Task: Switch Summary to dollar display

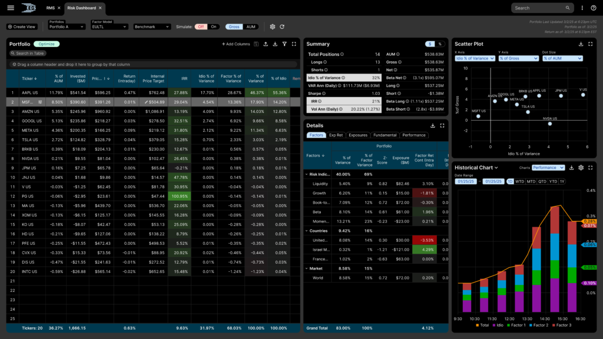Action: (x=430, y=44)
